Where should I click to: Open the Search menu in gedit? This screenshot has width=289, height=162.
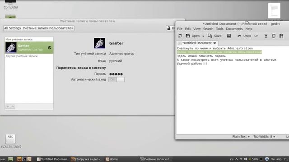(x=208, y=29)
